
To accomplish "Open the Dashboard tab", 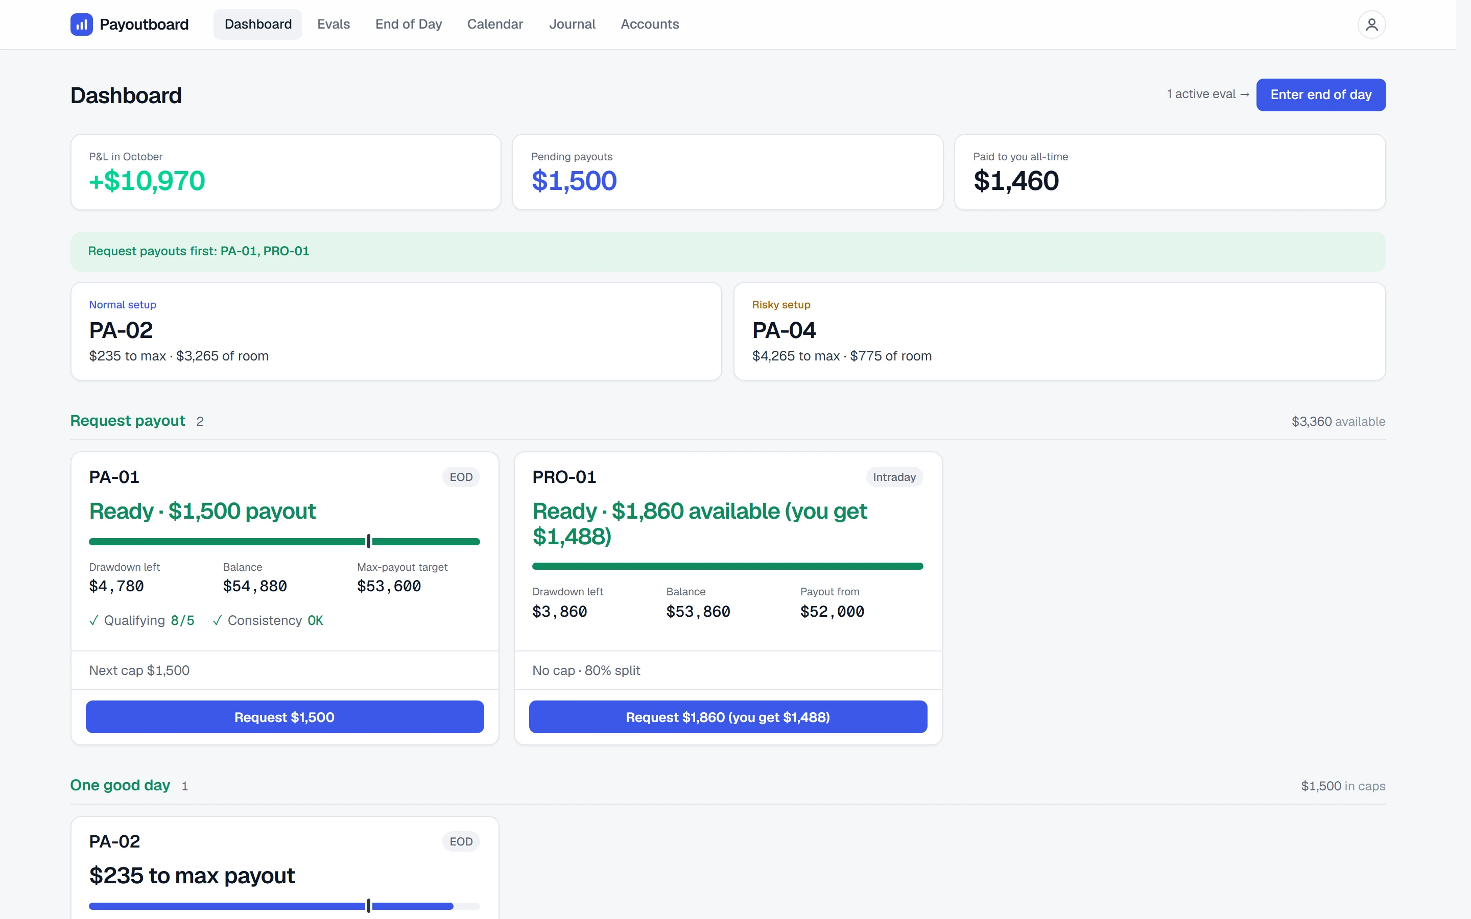I will [258, 25].
